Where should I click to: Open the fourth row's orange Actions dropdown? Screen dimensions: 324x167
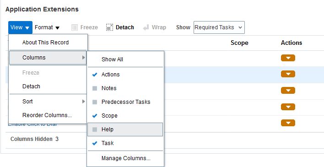(288, 107)
